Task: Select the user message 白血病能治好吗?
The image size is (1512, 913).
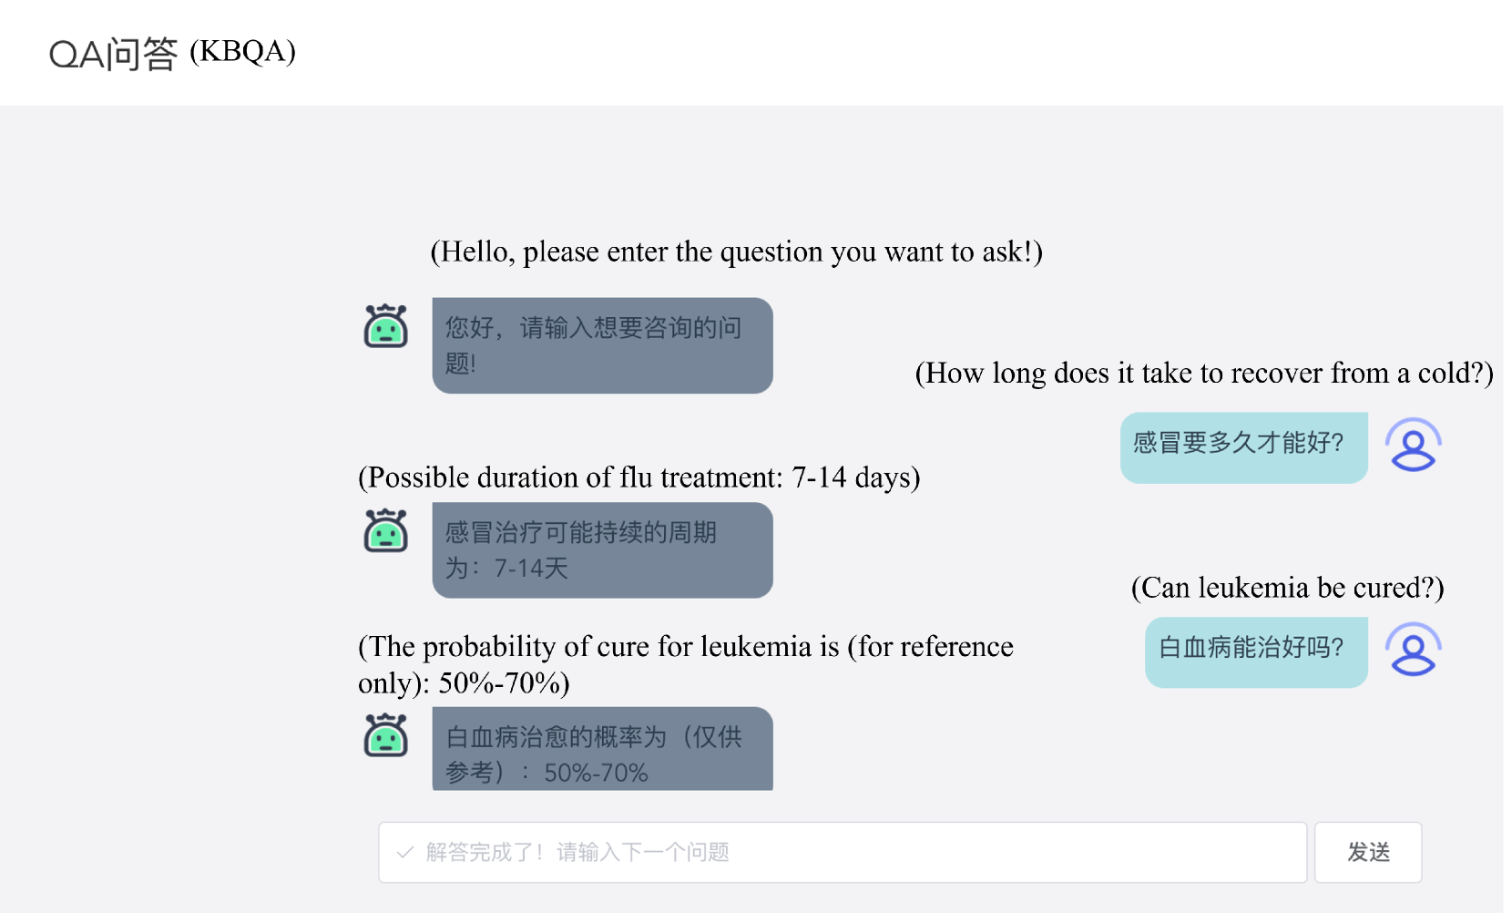Action: (x=1256, y=651)
